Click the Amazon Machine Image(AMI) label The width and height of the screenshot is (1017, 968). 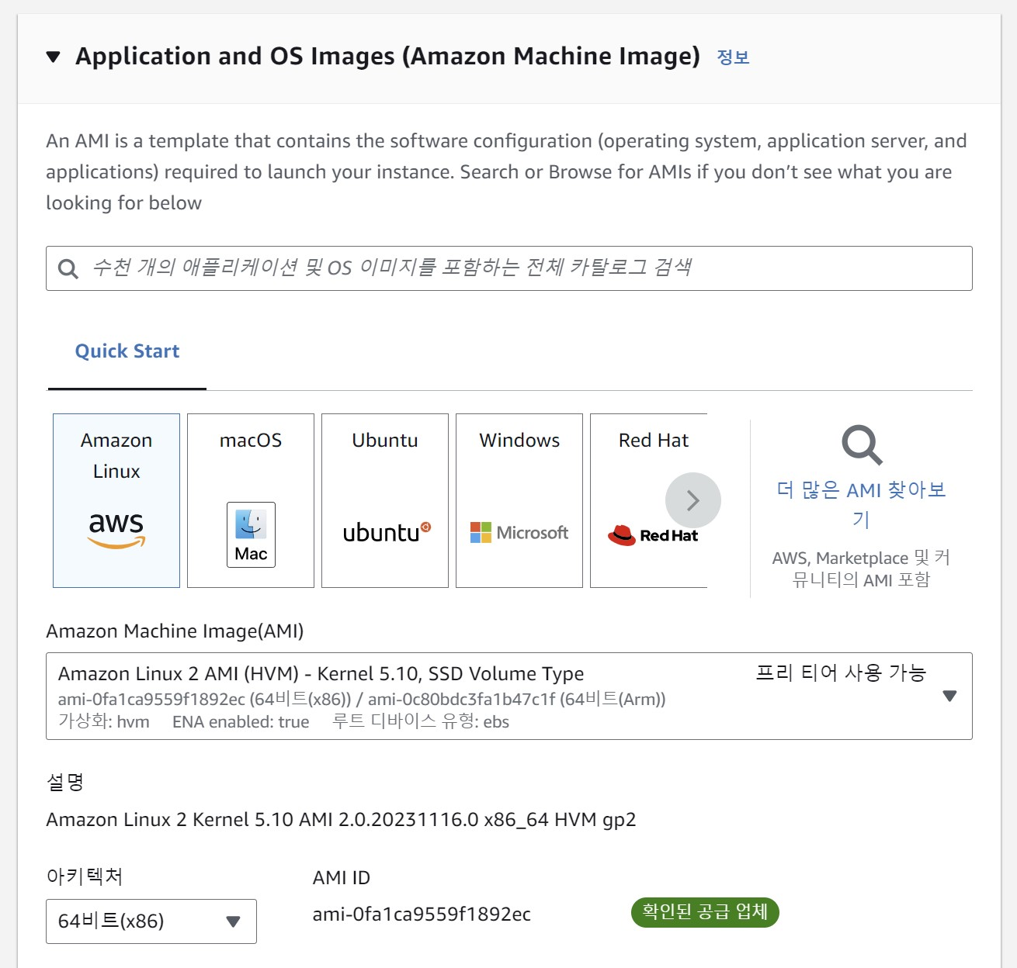[175, 631]
